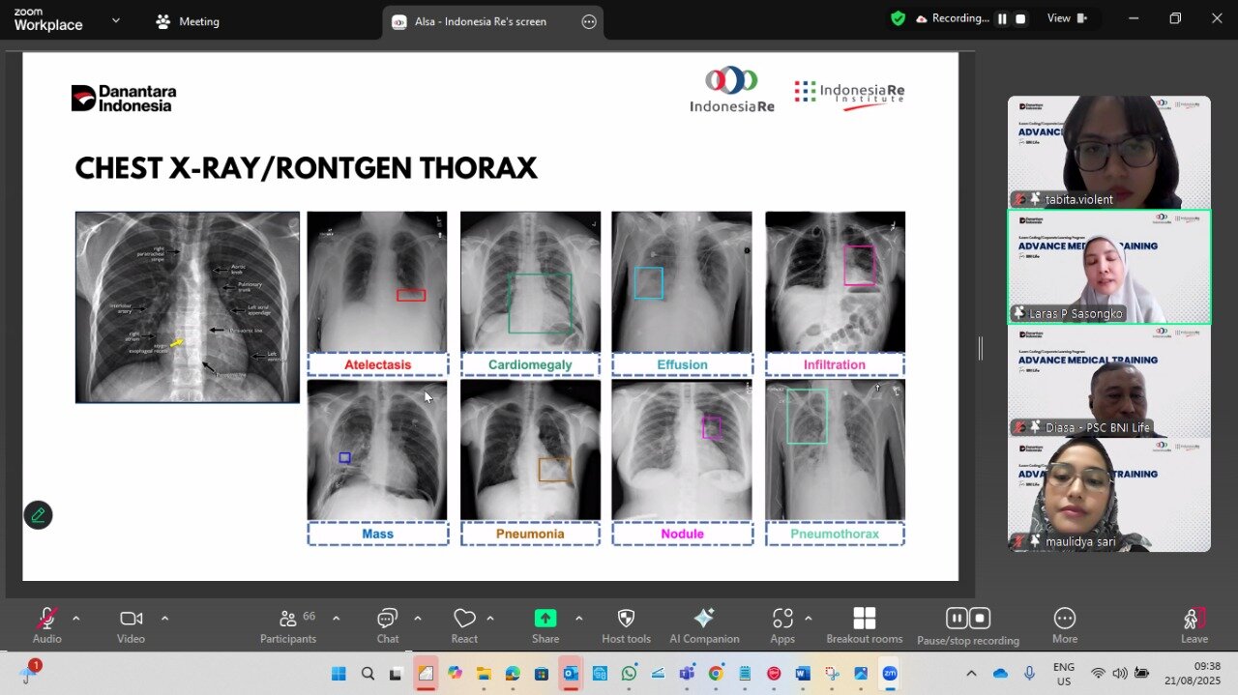Open the Zoom Workplace dropdown chevron
The width and height of the screenshot is (1238, 695).
(116, 20)
